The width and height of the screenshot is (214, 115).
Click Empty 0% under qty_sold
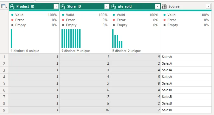pos(135,25)
